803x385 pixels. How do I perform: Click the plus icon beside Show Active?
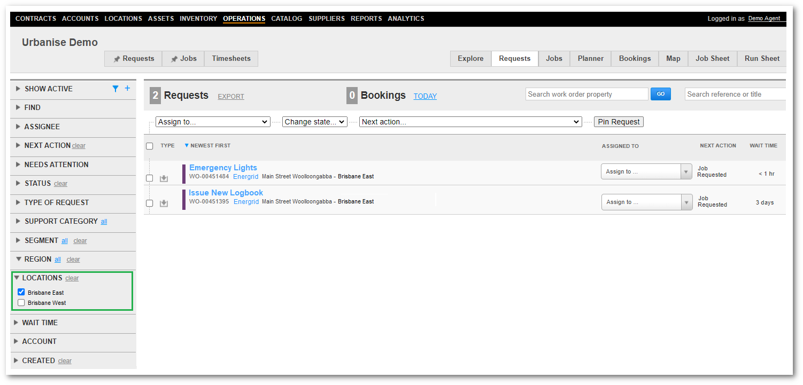127,88
